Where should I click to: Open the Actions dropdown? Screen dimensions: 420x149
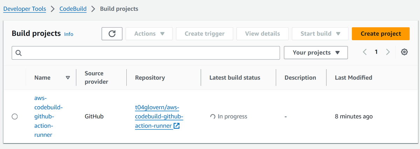coord(149,33)
